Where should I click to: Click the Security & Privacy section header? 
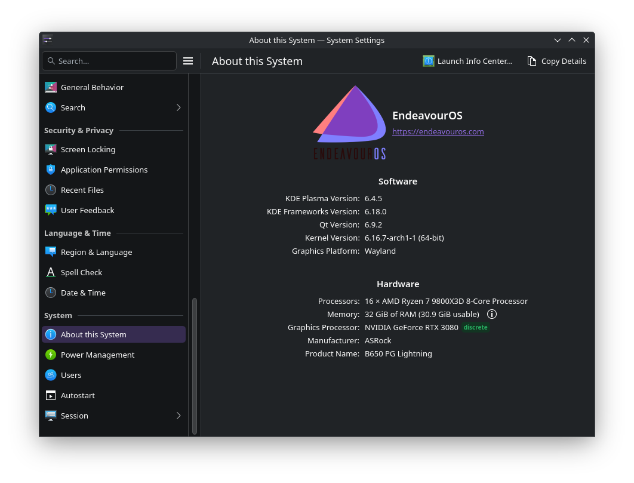click(x=79, y=130)
